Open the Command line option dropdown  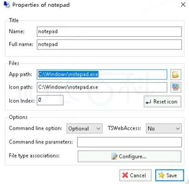pyautogui.click(x=84, y=129)
